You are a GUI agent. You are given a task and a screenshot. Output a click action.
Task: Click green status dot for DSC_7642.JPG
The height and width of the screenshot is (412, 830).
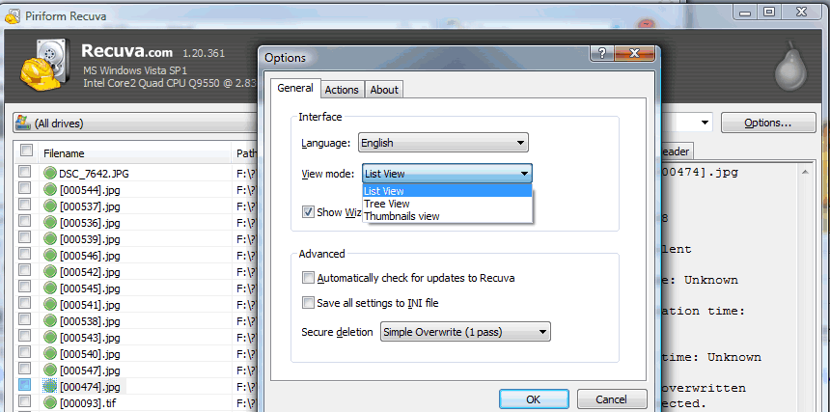click(x=50, y=173)
